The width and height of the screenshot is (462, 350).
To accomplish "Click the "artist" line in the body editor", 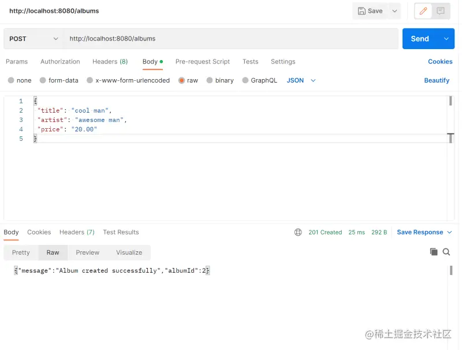I will coord(82,120).
